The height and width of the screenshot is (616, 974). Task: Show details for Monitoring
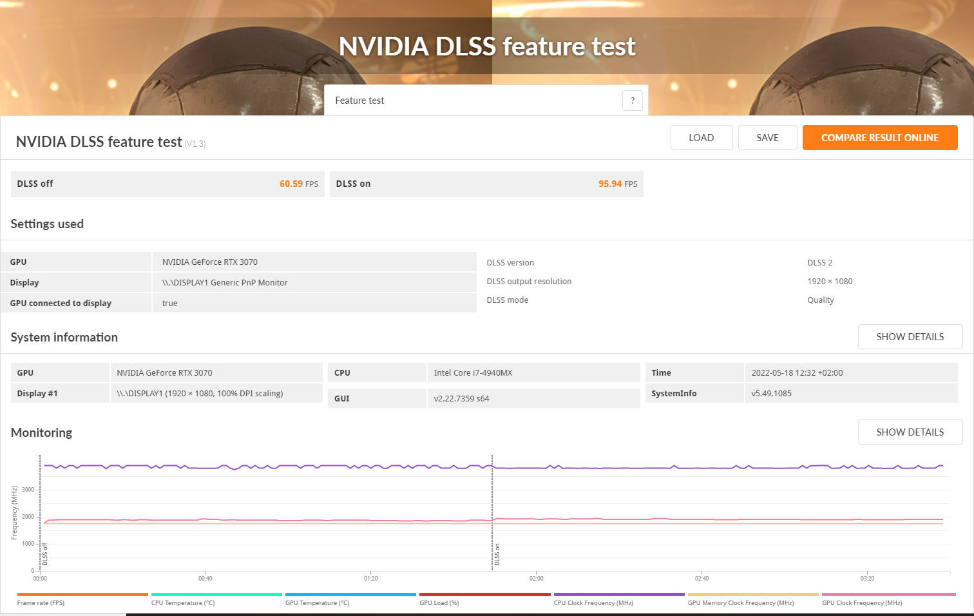[x=910, y=432]
